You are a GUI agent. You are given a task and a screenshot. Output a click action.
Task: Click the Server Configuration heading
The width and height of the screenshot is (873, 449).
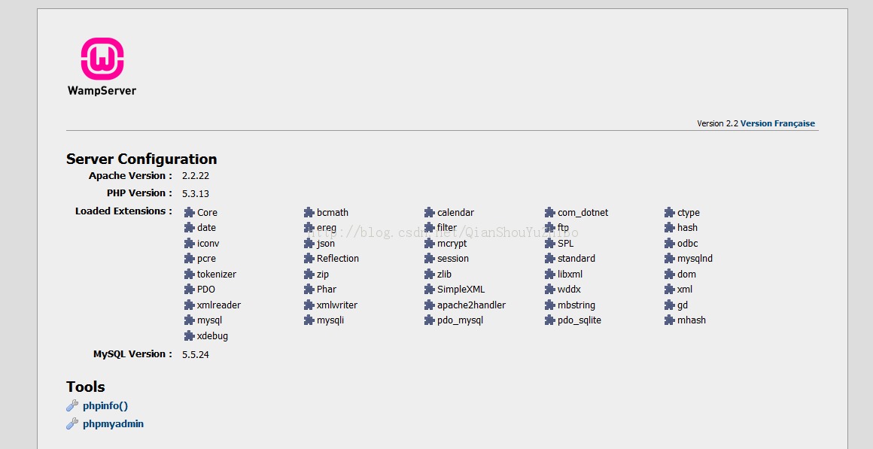click(141, 159)
